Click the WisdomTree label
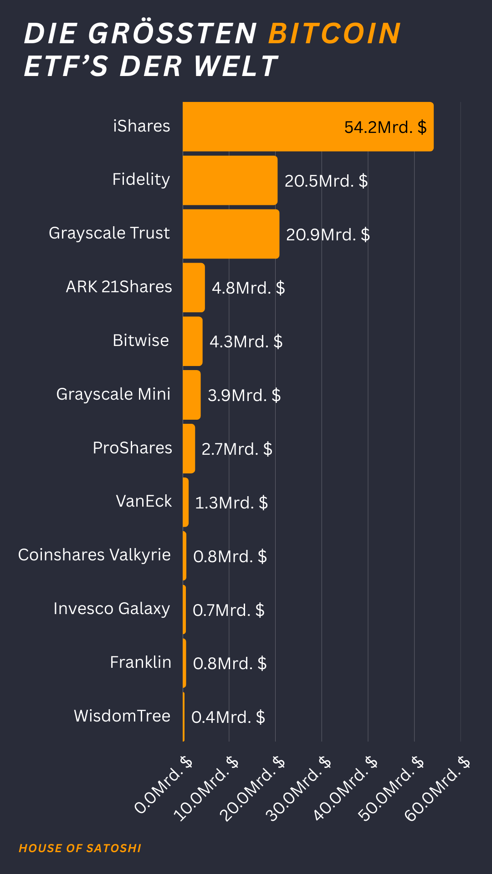 122,716
